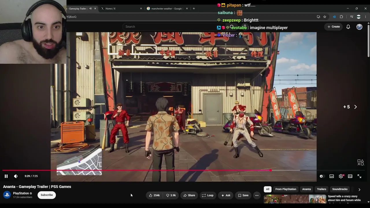This screenshot has width=370, height=208.
Task: Open the Chrome three-dot menu
Action: pos(365,17)
